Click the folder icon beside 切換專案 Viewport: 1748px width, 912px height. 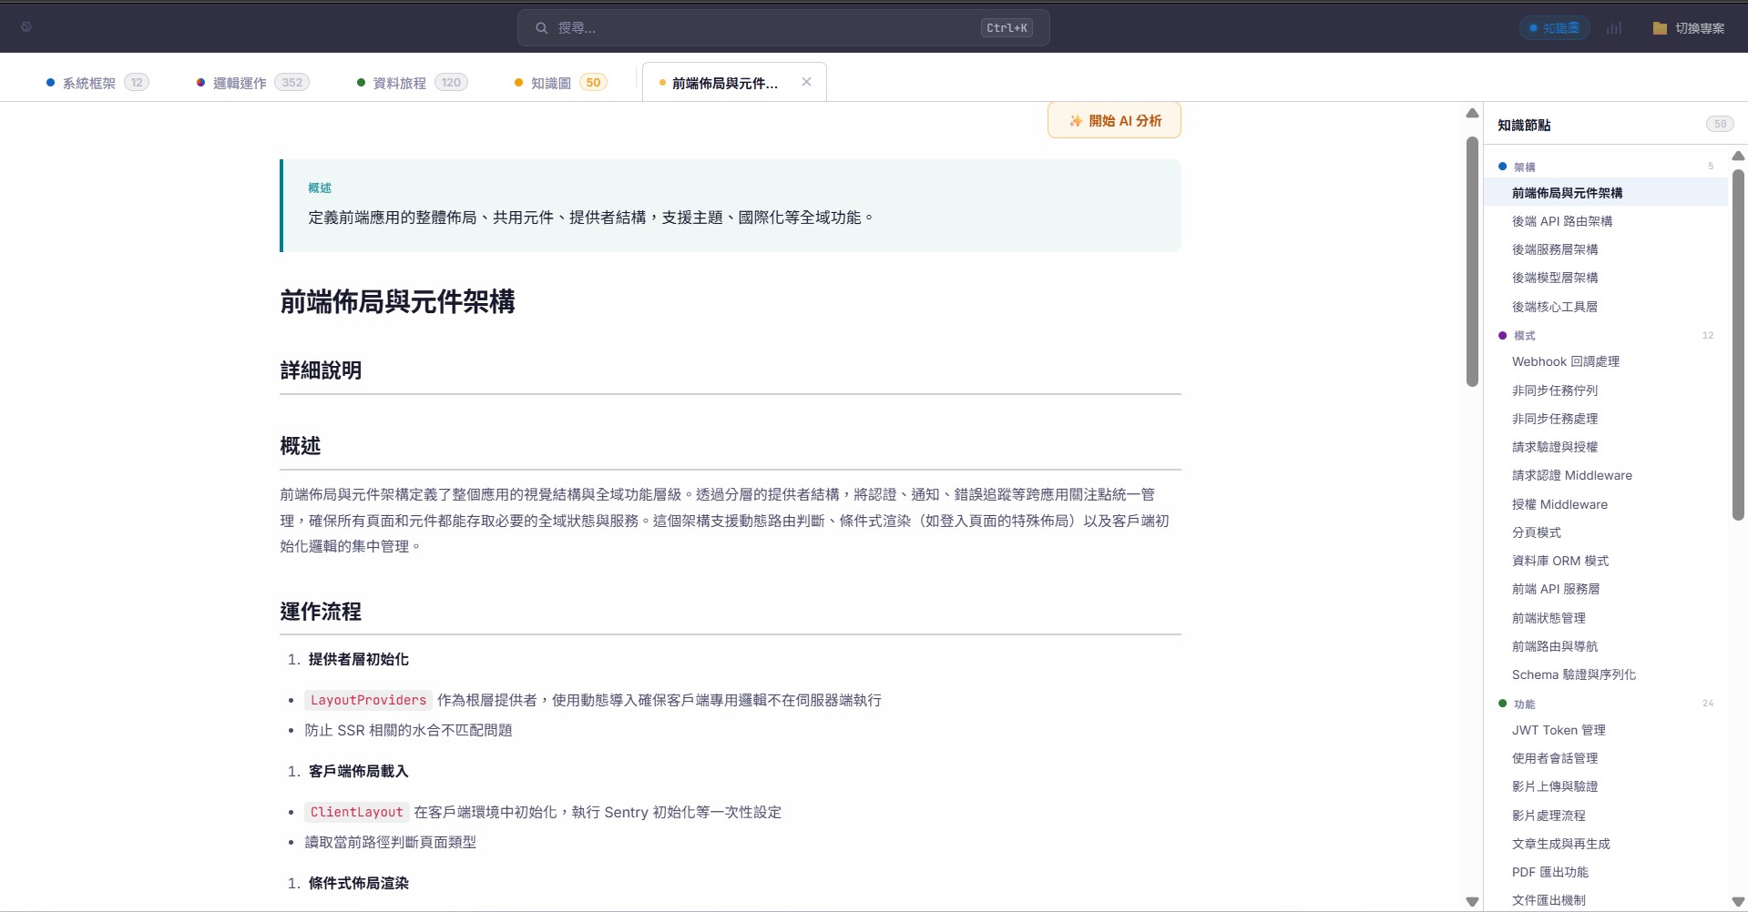1659,27
